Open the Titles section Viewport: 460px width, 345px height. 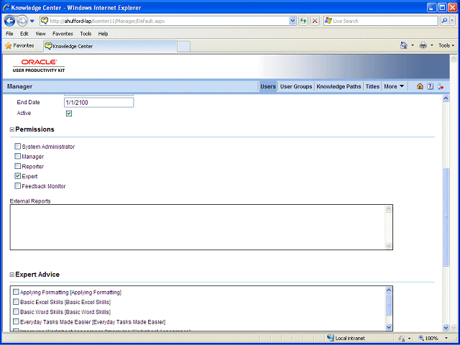point(372,86)
